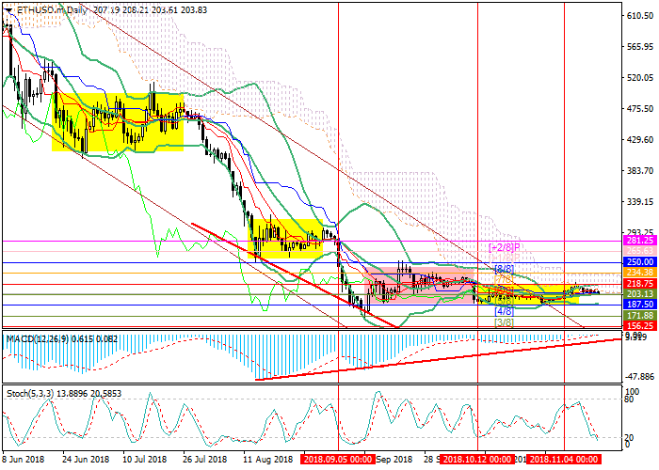Click the 218.75 red price label
This screenshot has height=470, width=659.
point(639,283)
